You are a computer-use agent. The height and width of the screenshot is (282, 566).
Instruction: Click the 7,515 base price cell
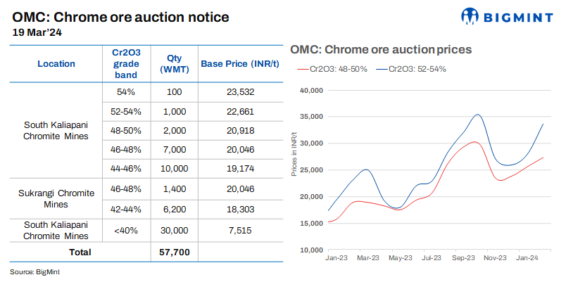click(x=241, y=231)
